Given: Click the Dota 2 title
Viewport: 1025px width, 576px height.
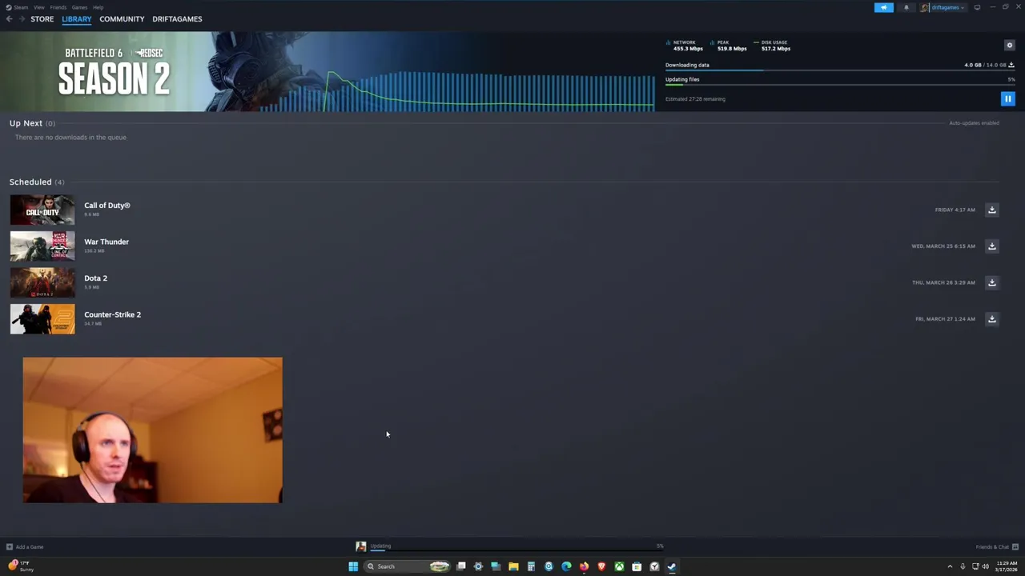Looking at the screenshot, I should (95, 278).
